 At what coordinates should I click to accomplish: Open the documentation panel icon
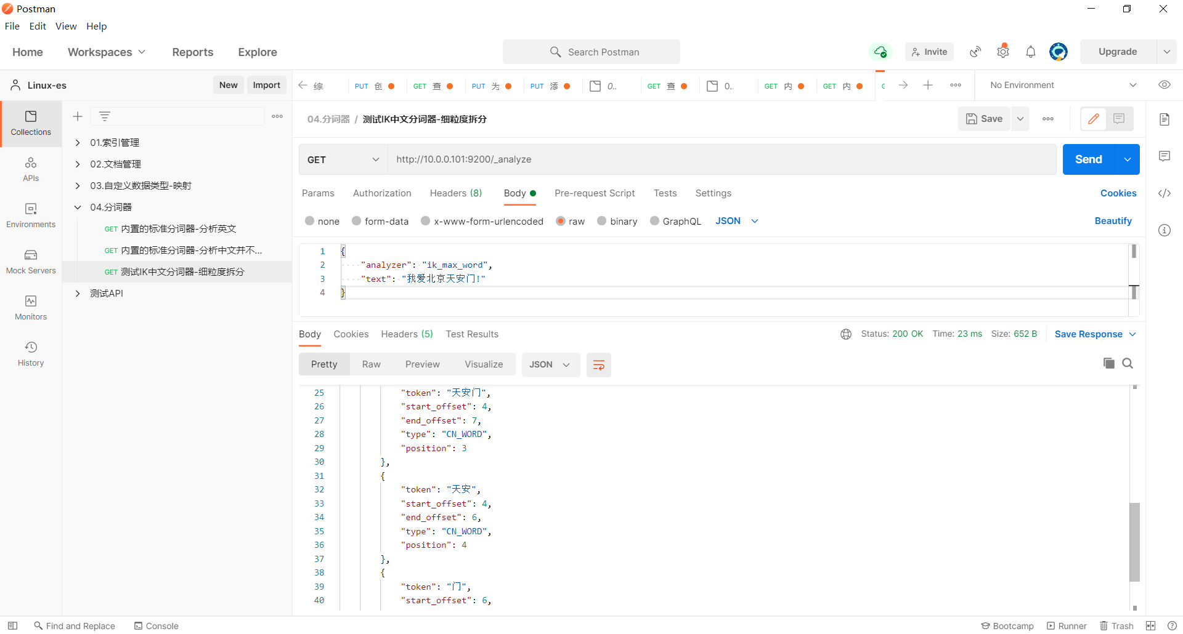[x=1165, y=119]
